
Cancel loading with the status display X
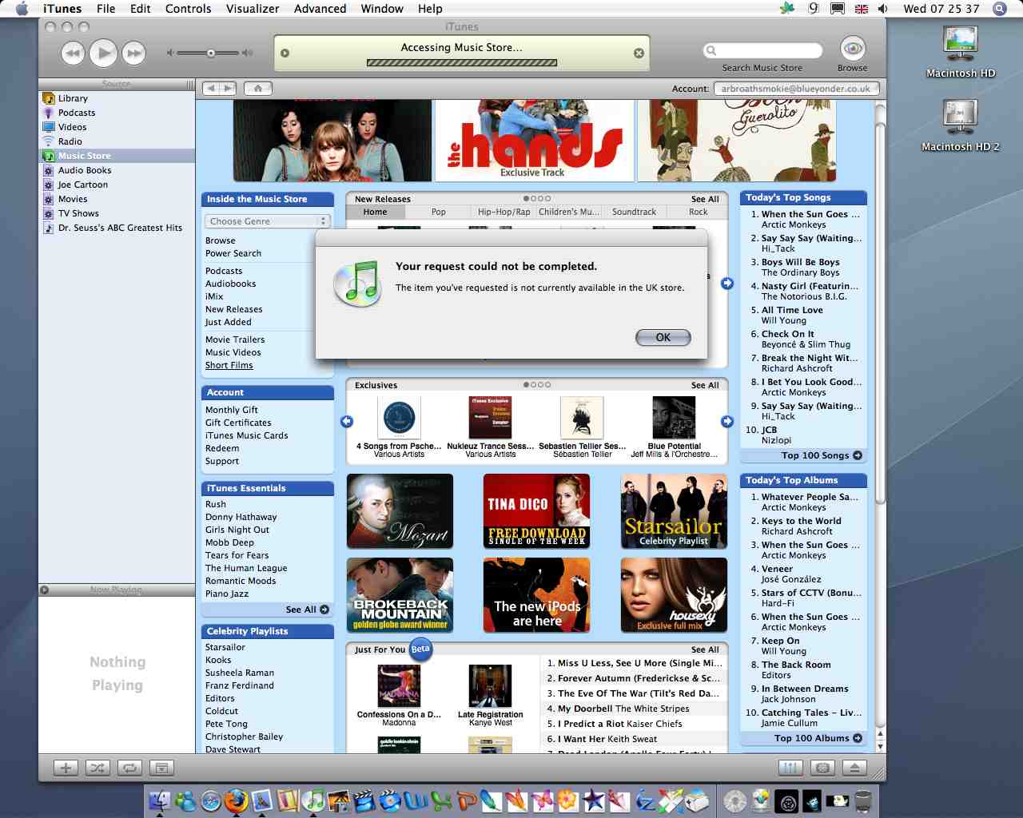click(x=639, y=53)
